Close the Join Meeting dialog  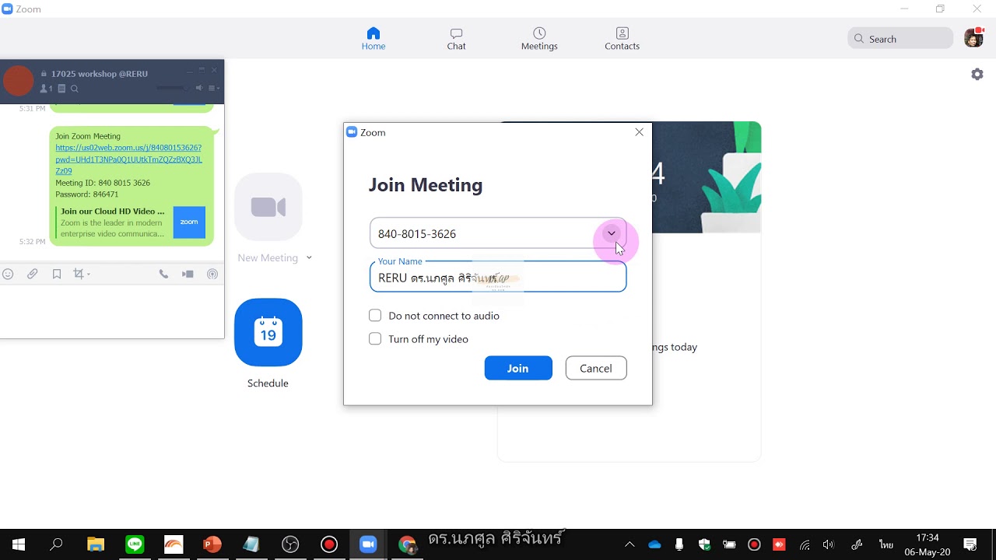point(640,132)
